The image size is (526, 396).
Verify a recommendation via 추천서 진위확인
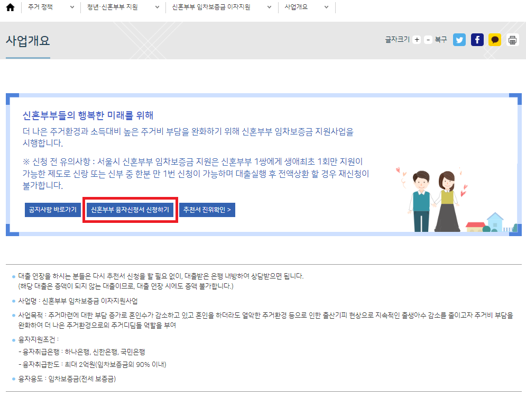tap(207, 210)
